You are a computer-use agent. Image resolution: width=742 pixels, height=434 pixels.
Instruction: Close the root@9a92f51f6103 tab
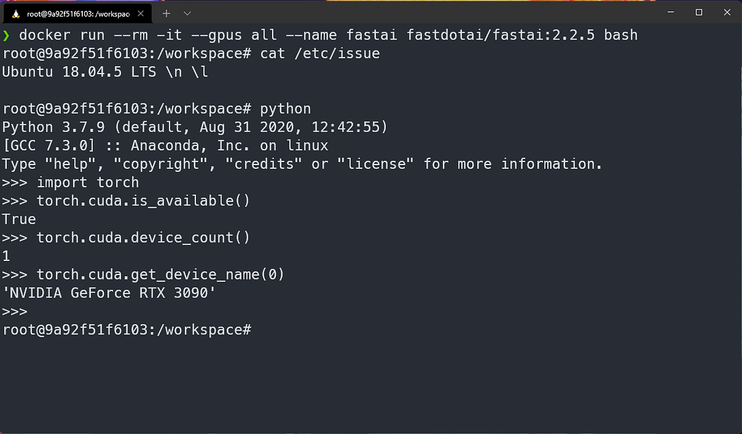[x=139, y=12]
